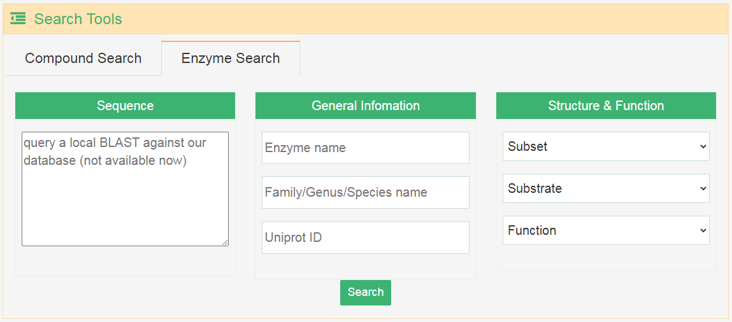This screenshot has width=732, height=322.
Task: Select the Enzyme Search tab
Action: (x=231, y=59)
